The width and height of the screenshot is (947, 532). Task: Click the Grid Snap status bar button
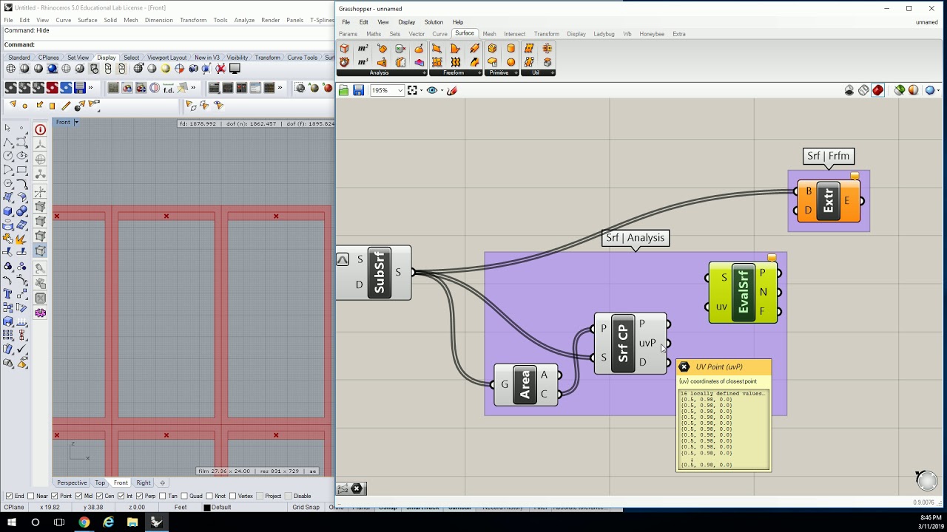(306, 507)
